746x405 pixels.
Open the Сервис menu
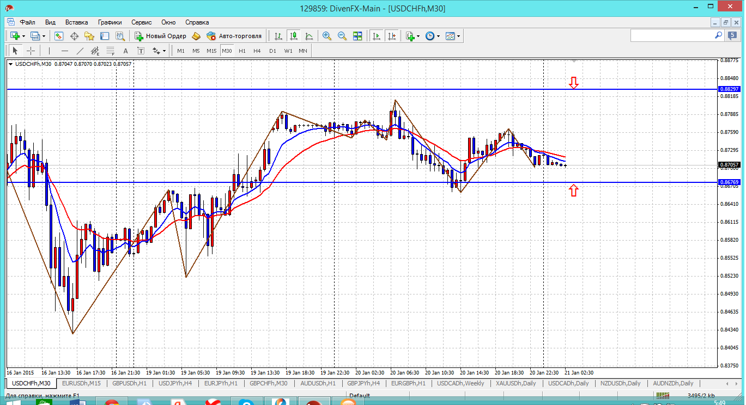click(x=141, y=22)
